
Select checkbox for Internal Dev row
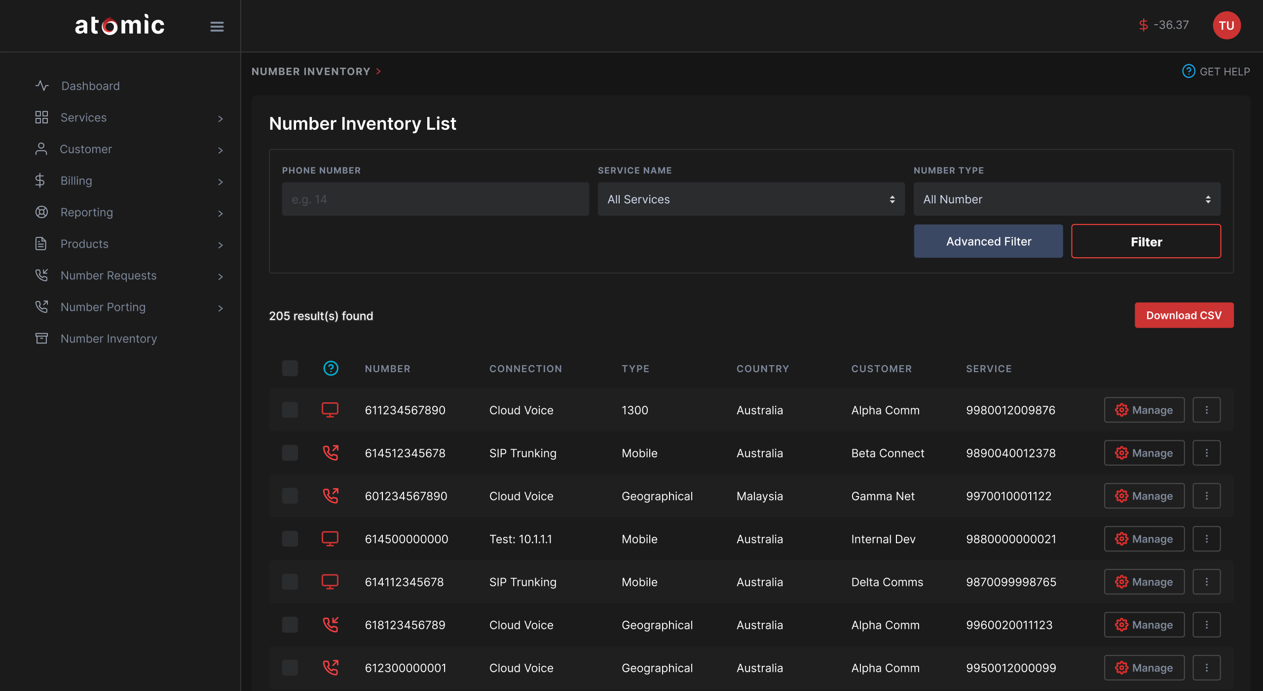click(x=290, y=538)
